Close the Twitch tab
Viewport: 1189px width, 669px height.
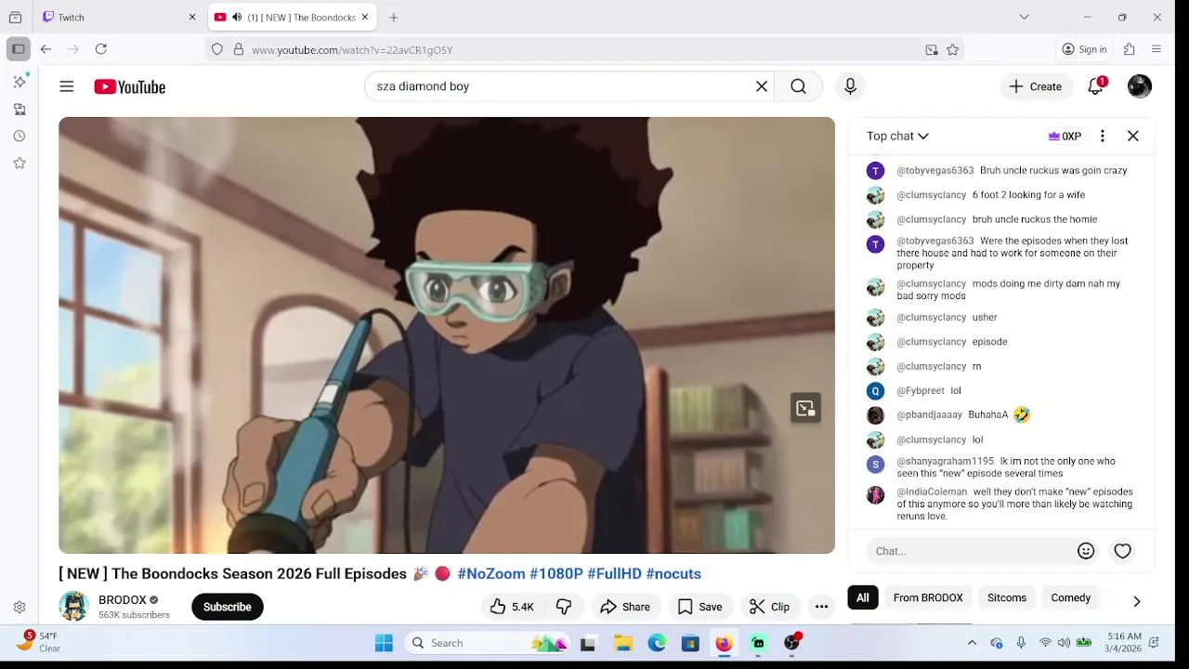tap(192, 18)
